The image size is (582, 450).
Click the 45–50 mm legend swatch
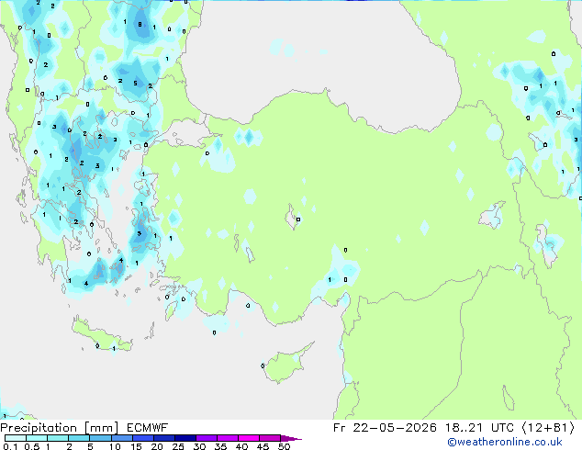[270, 438]
